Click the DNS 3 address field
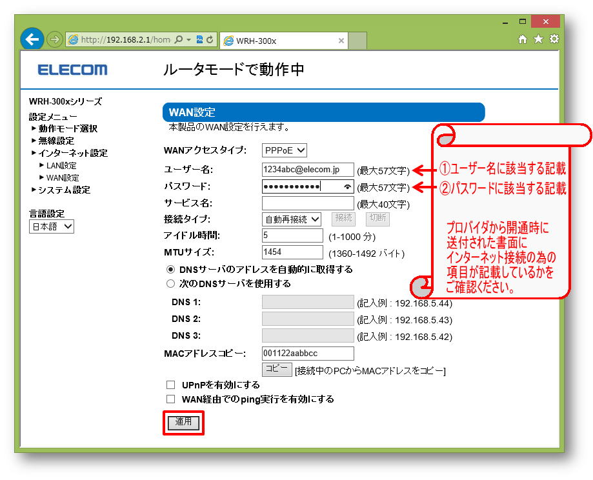593x480 pixels. coord(308,335)
